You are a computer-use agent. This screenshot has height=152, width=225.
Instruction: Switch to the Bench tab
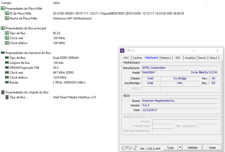pyautogui.click(x=202, y=58)
